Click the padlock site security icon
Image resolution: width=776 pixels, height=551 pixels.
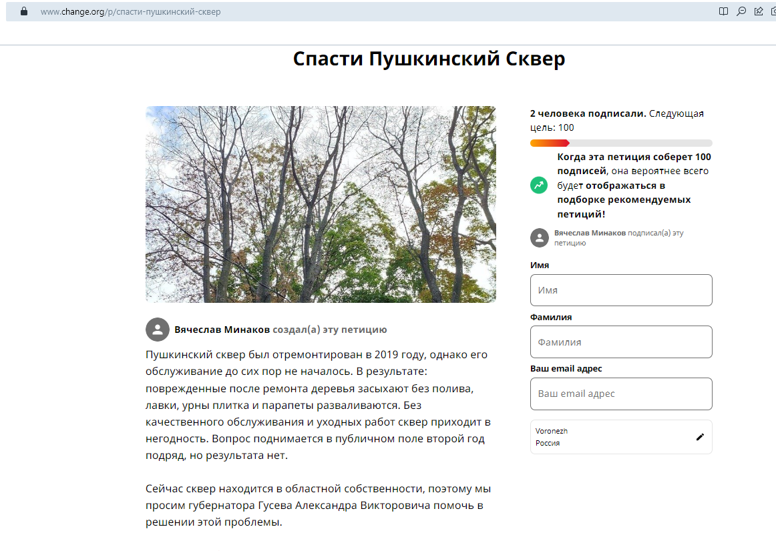[x=24, y=11]
